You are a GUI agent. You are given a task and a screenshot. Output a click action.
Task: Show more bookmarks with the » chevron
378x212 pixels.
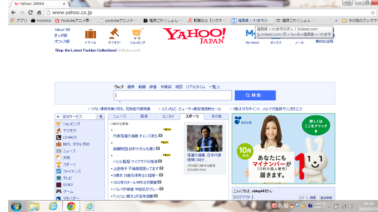point(336,21)
